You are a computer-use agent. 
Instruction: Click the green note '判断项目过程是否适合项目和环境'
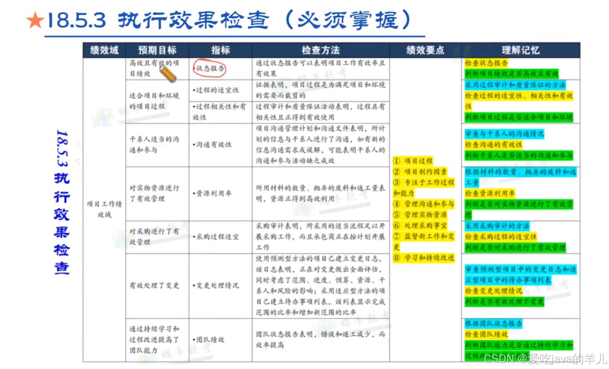519,117
